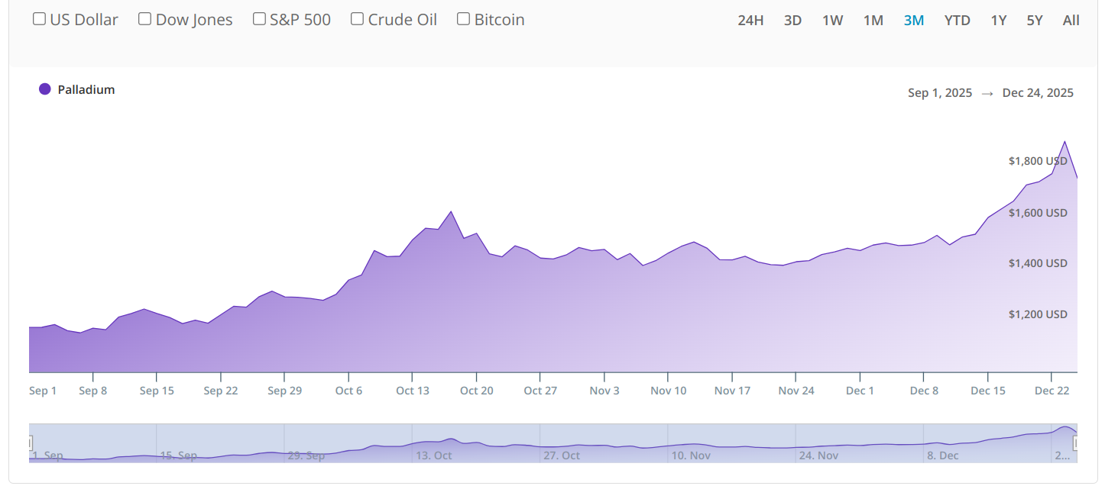Click the Dec 15 x-axis label
The height and width of the screenshot is (486, 1118).
pos(988,391)
